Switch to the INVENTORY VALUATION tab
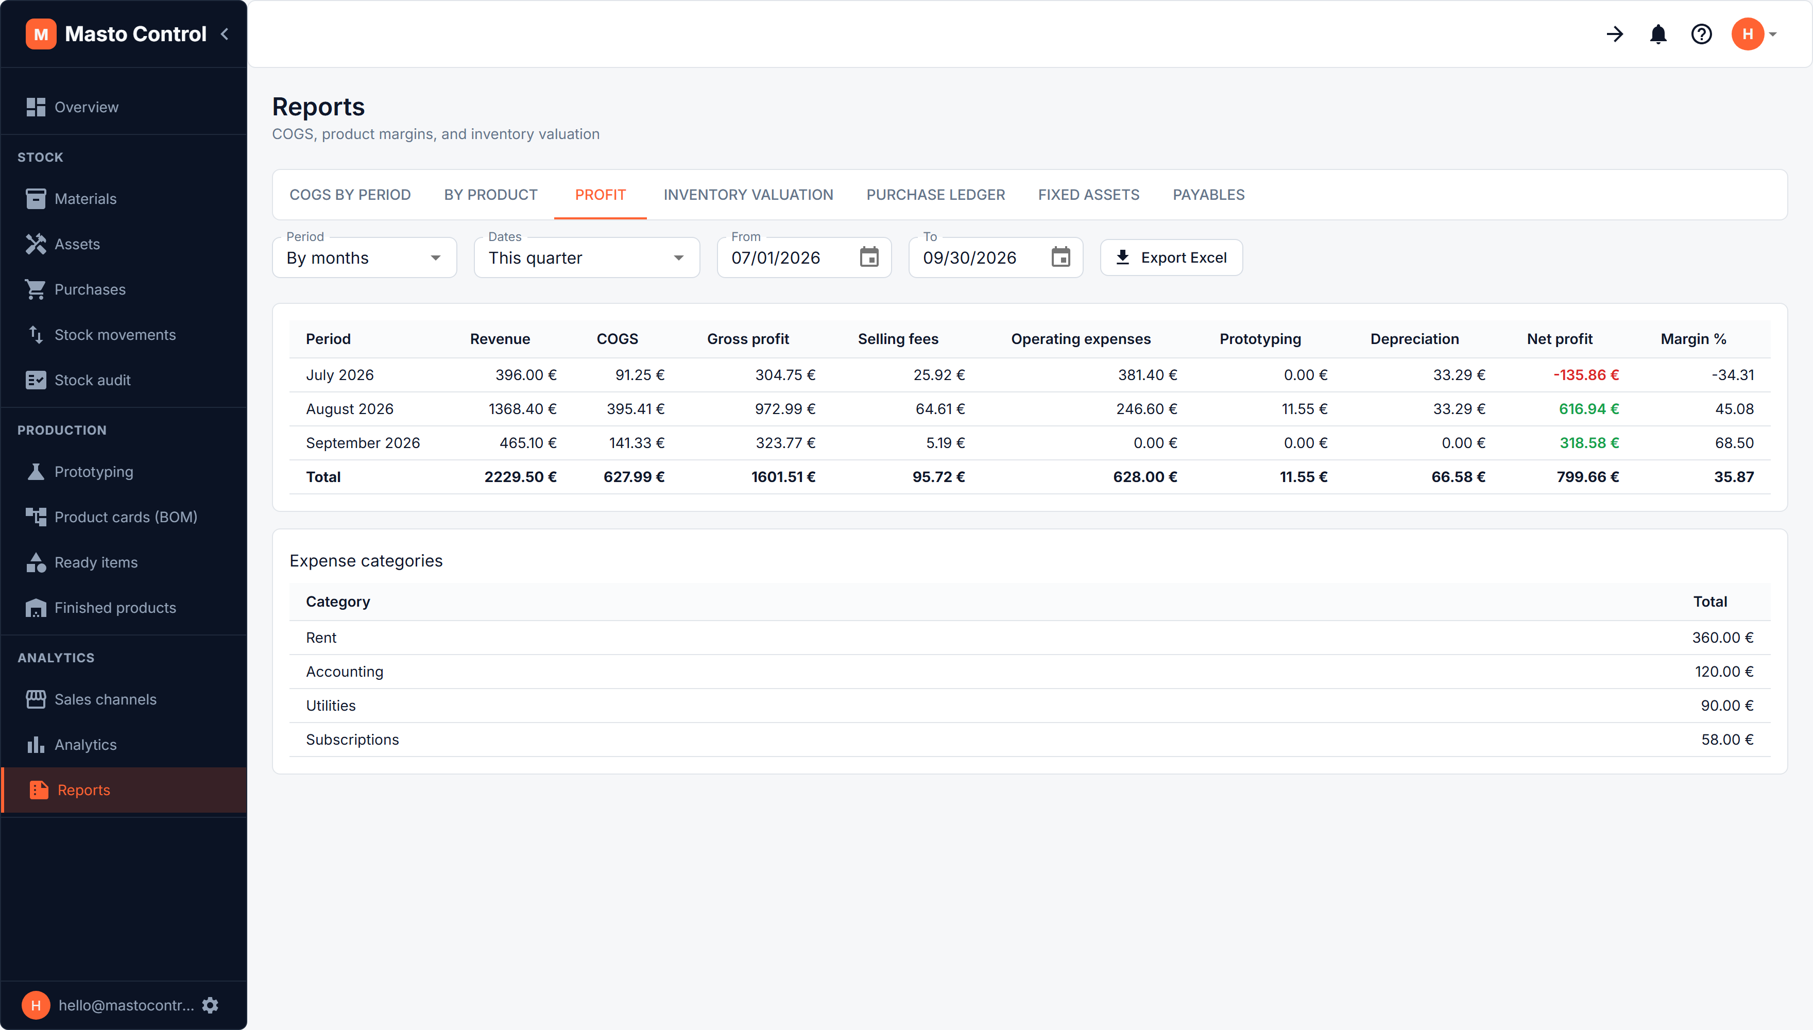 point(748,195)
